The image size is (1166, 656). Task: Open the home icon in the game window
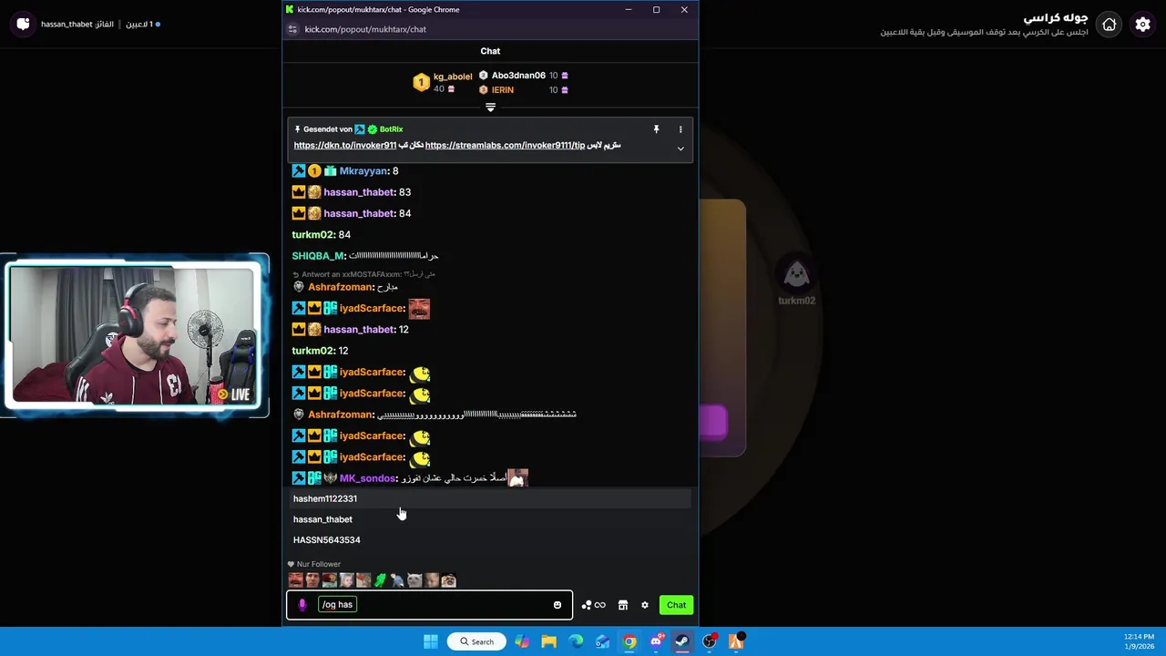click(1109, 25)
